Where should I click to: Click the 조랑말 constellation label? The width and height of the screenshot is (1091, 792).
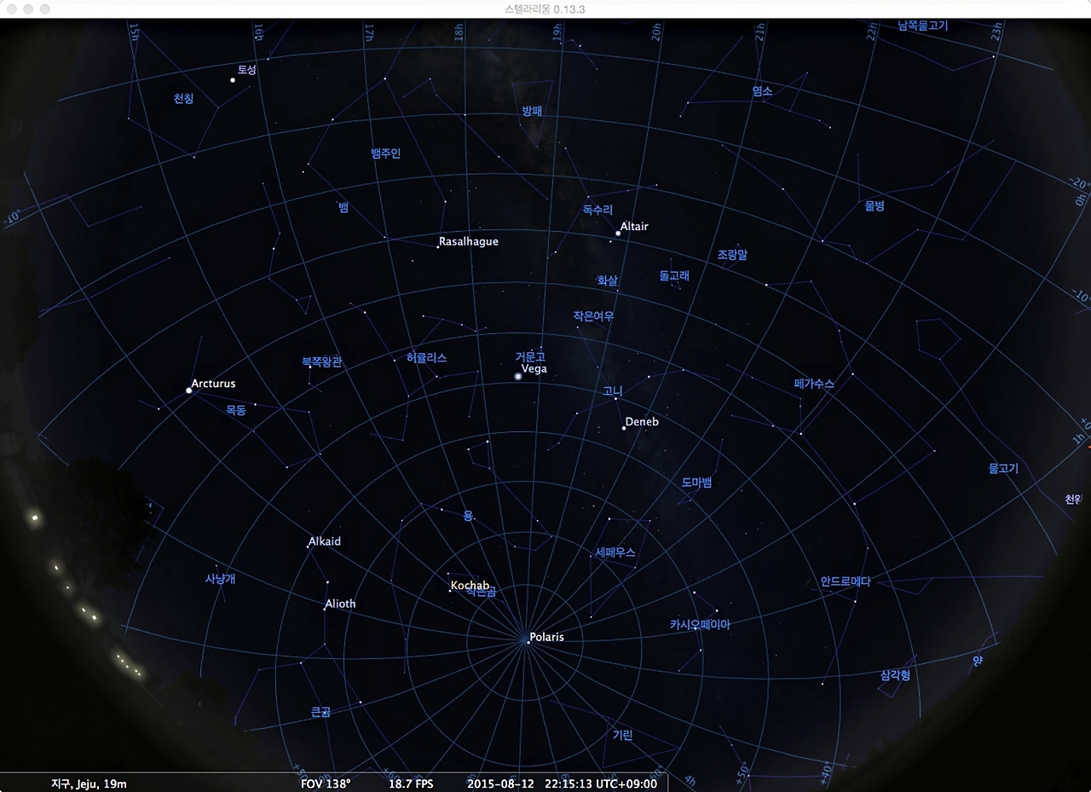(732, 255)
